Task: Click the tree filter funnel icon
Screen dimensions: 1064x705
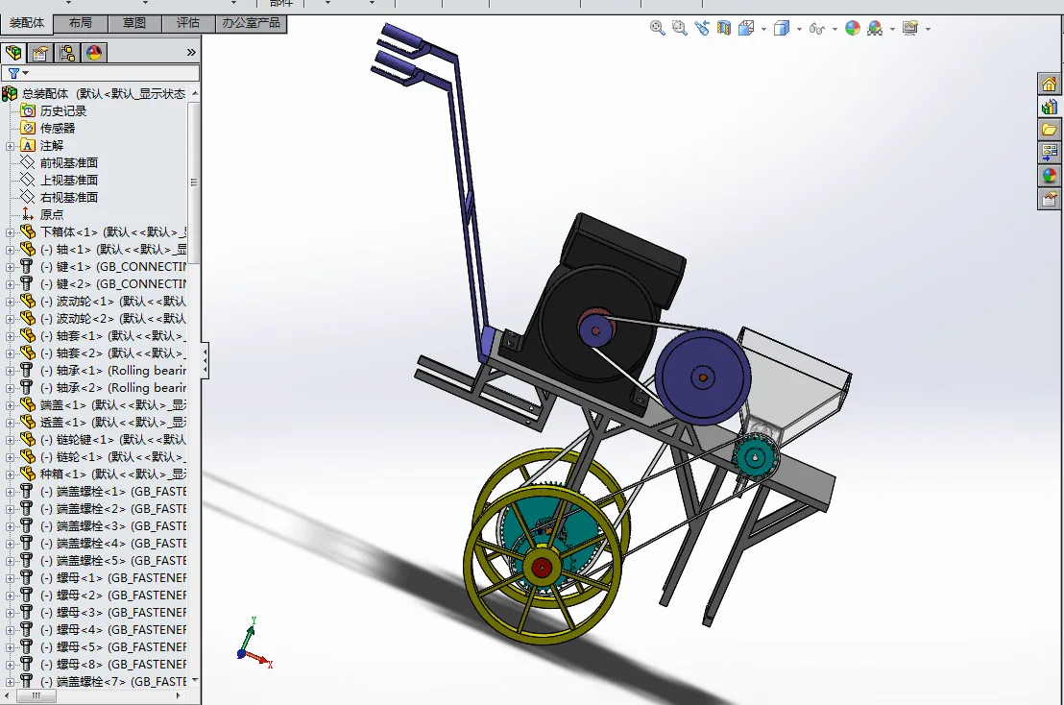Action: point(13,73)
